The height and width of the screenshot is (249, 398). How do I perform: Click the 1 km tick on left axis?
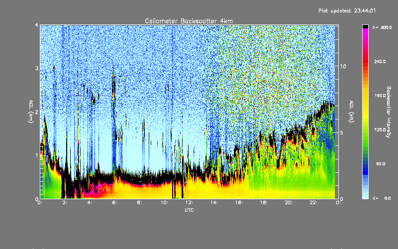point(37,155)
